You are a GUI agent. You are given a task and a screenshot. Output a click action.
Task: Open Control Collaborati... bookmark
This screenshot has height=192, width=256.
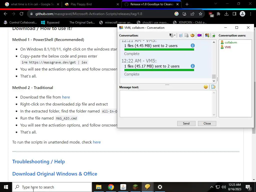click(x=20, y=22)
